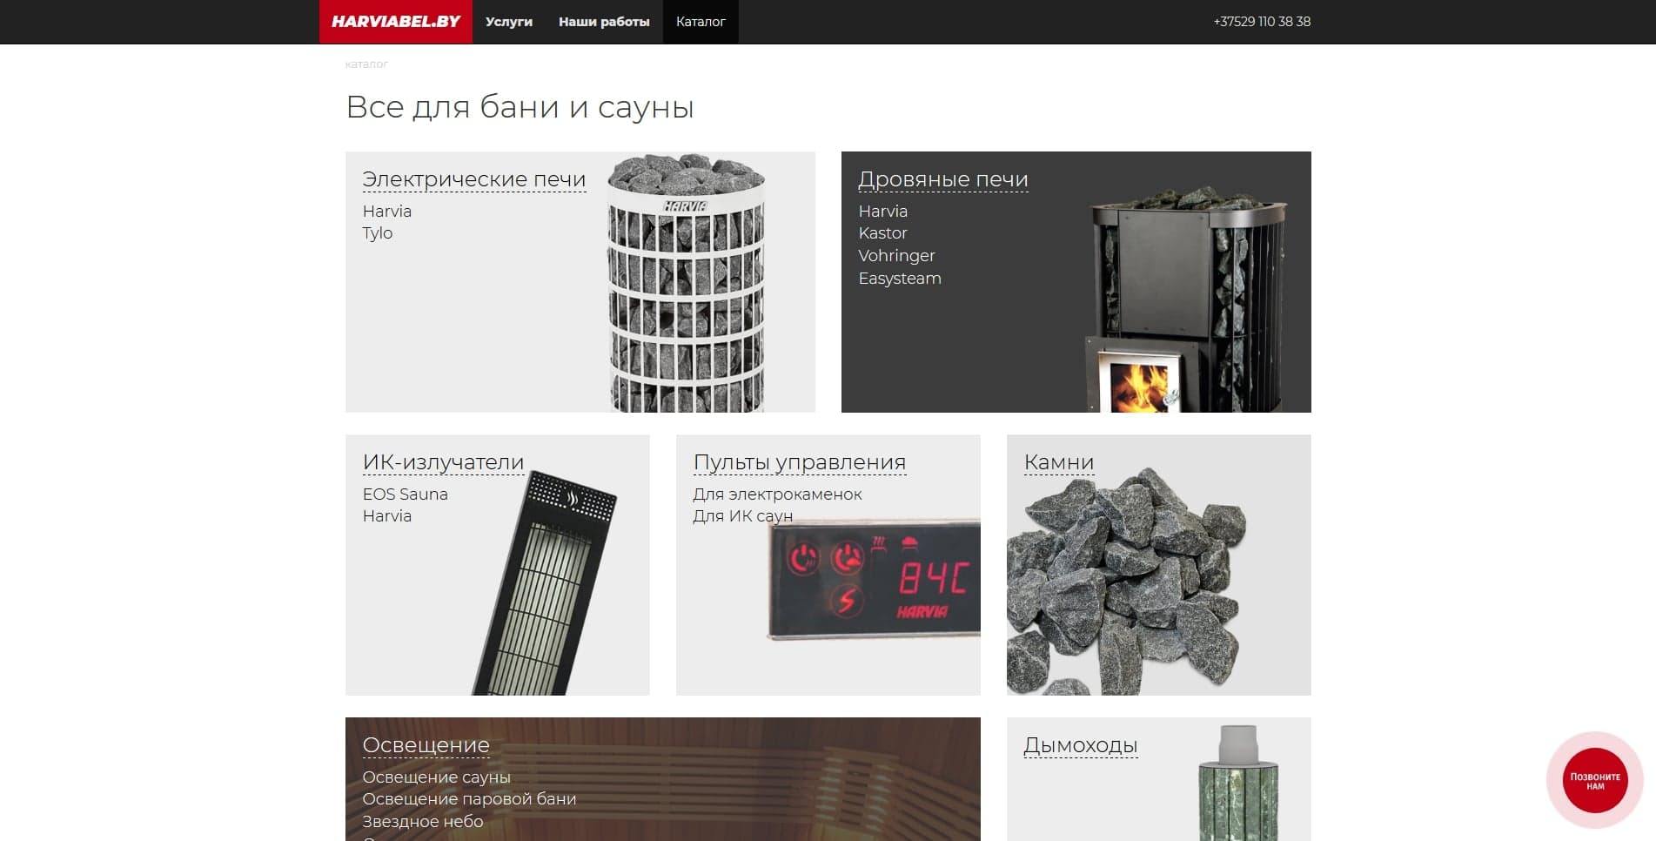Select Освещение паровой бани link
The image size is (1656, 841).
(x=469, y=799)
